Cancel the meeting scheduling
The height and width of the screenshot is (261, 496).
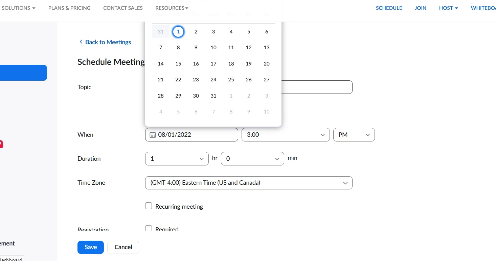123,247
